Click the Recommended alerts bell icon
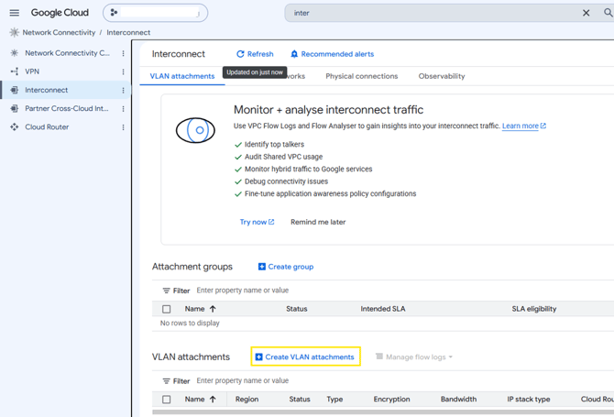This screenshot has width=614, height=417. tap(294, 54)
